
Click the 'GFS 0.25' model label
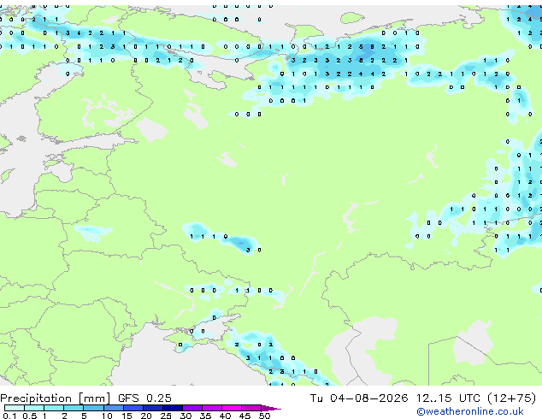point(144,398)
